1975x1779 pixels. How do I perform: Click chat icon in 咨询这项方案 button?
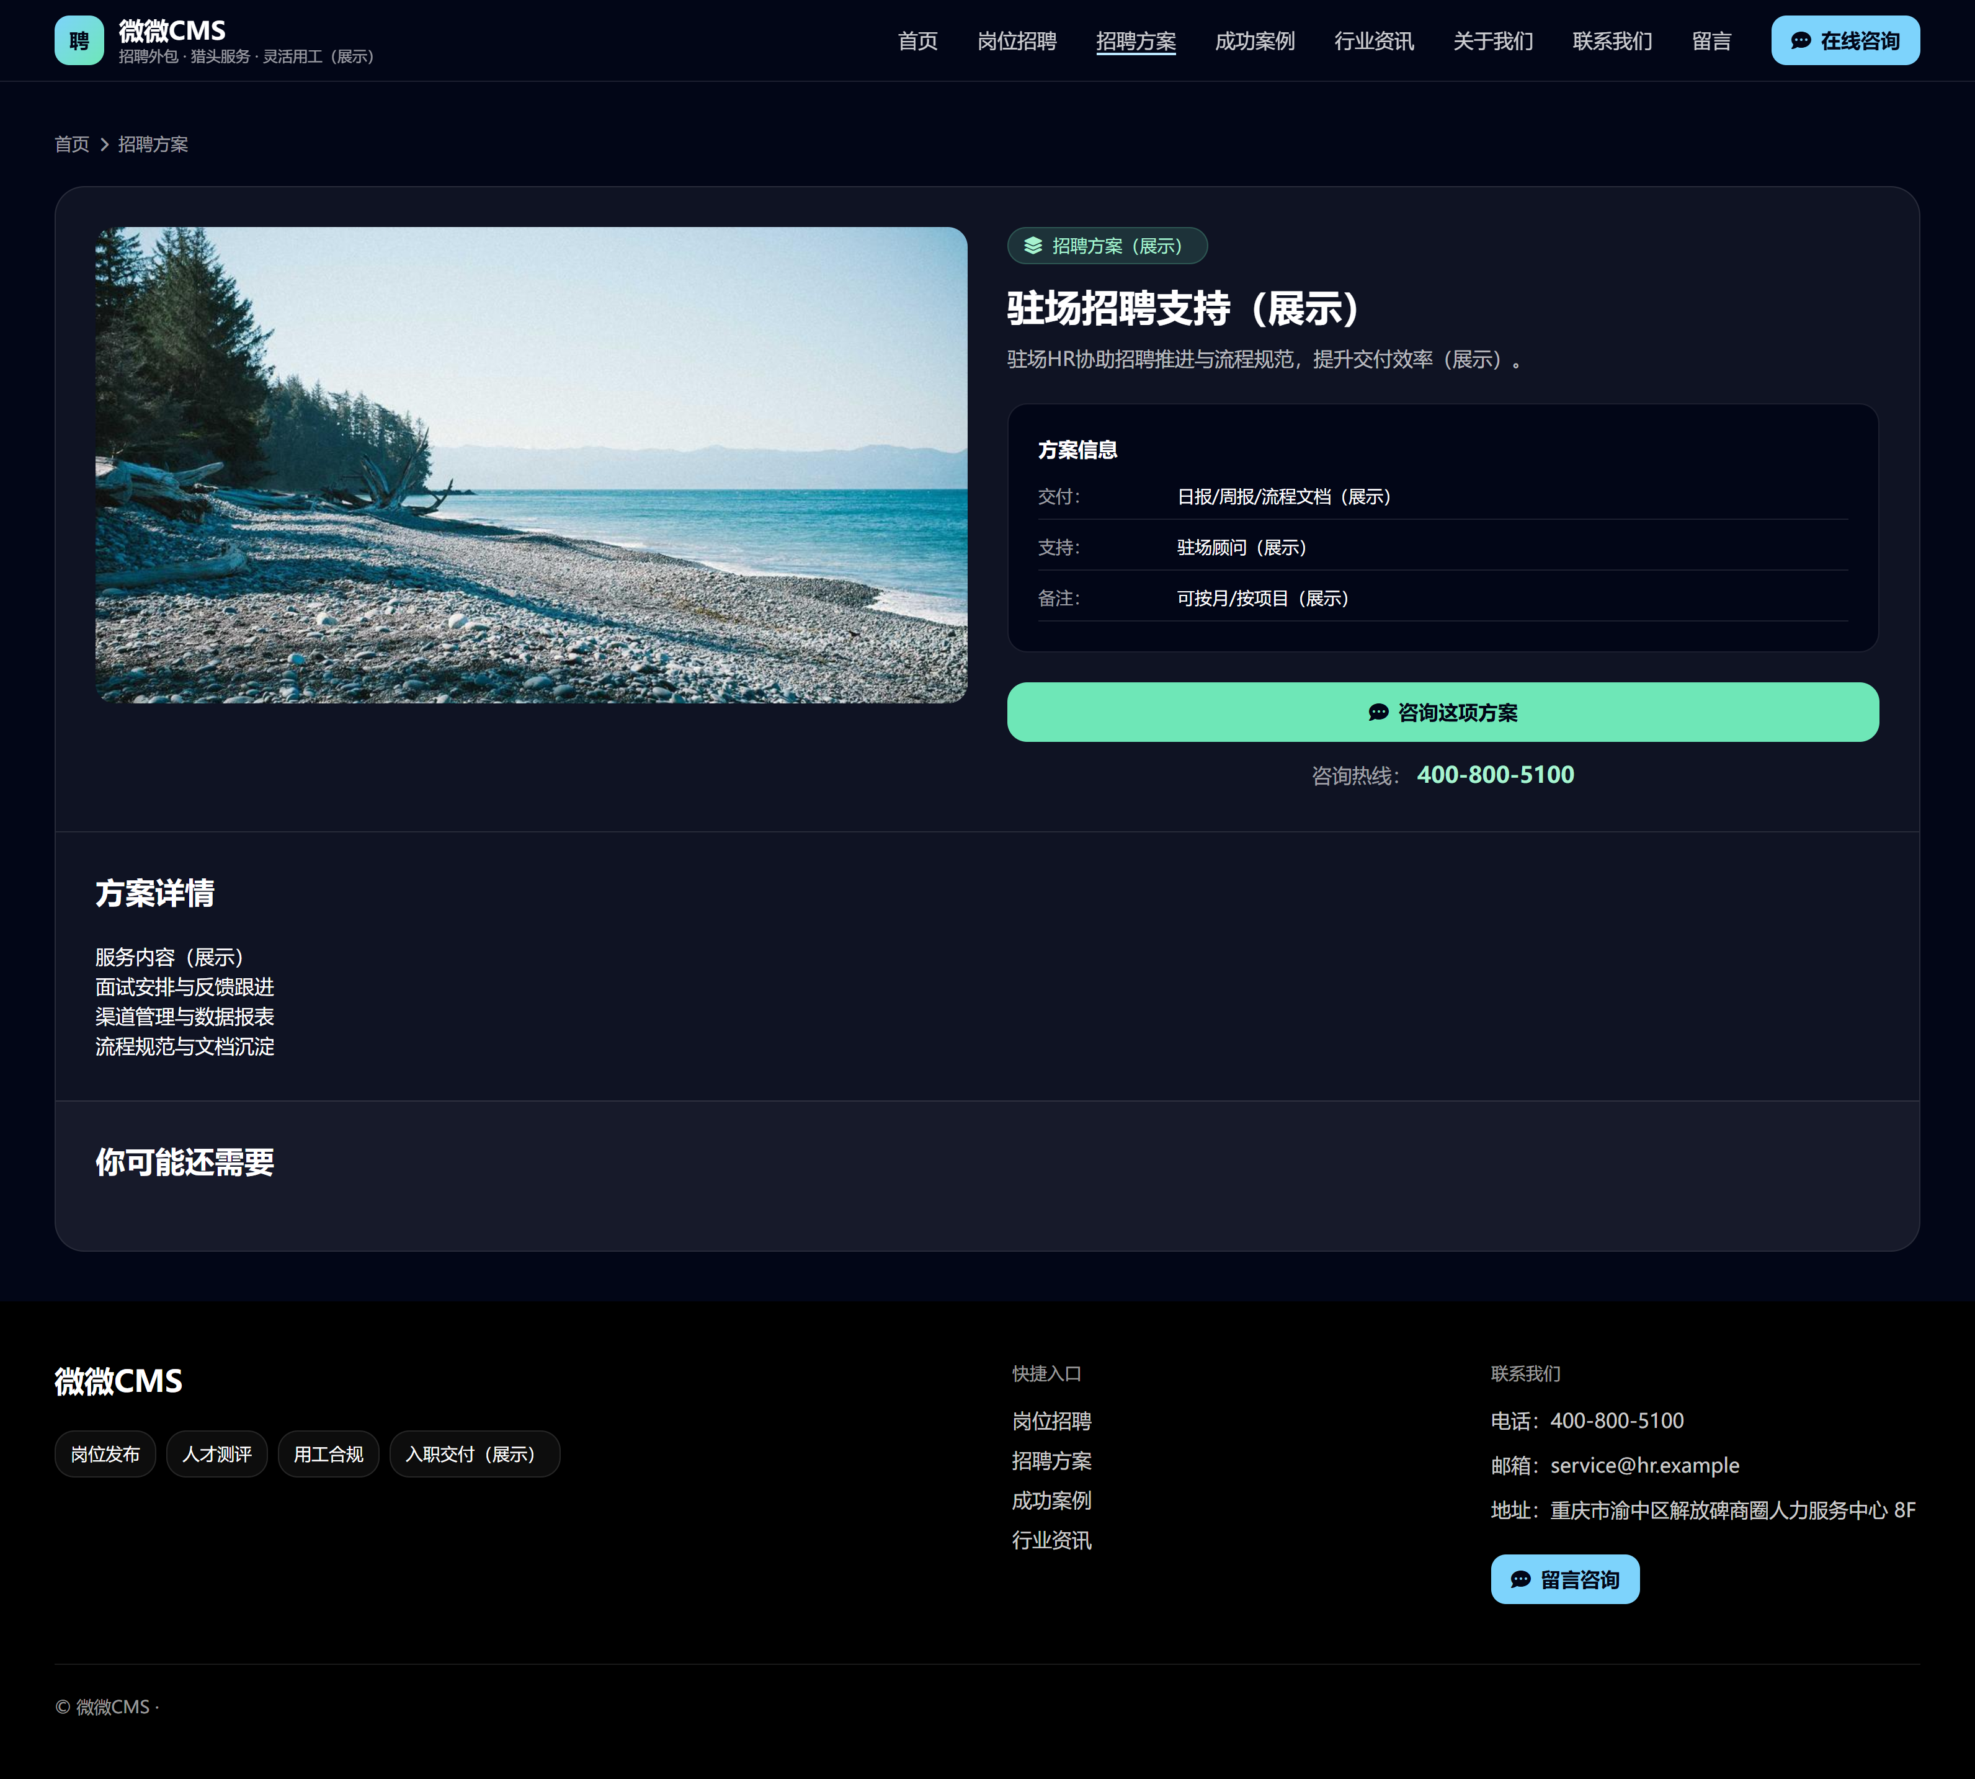1378,713
